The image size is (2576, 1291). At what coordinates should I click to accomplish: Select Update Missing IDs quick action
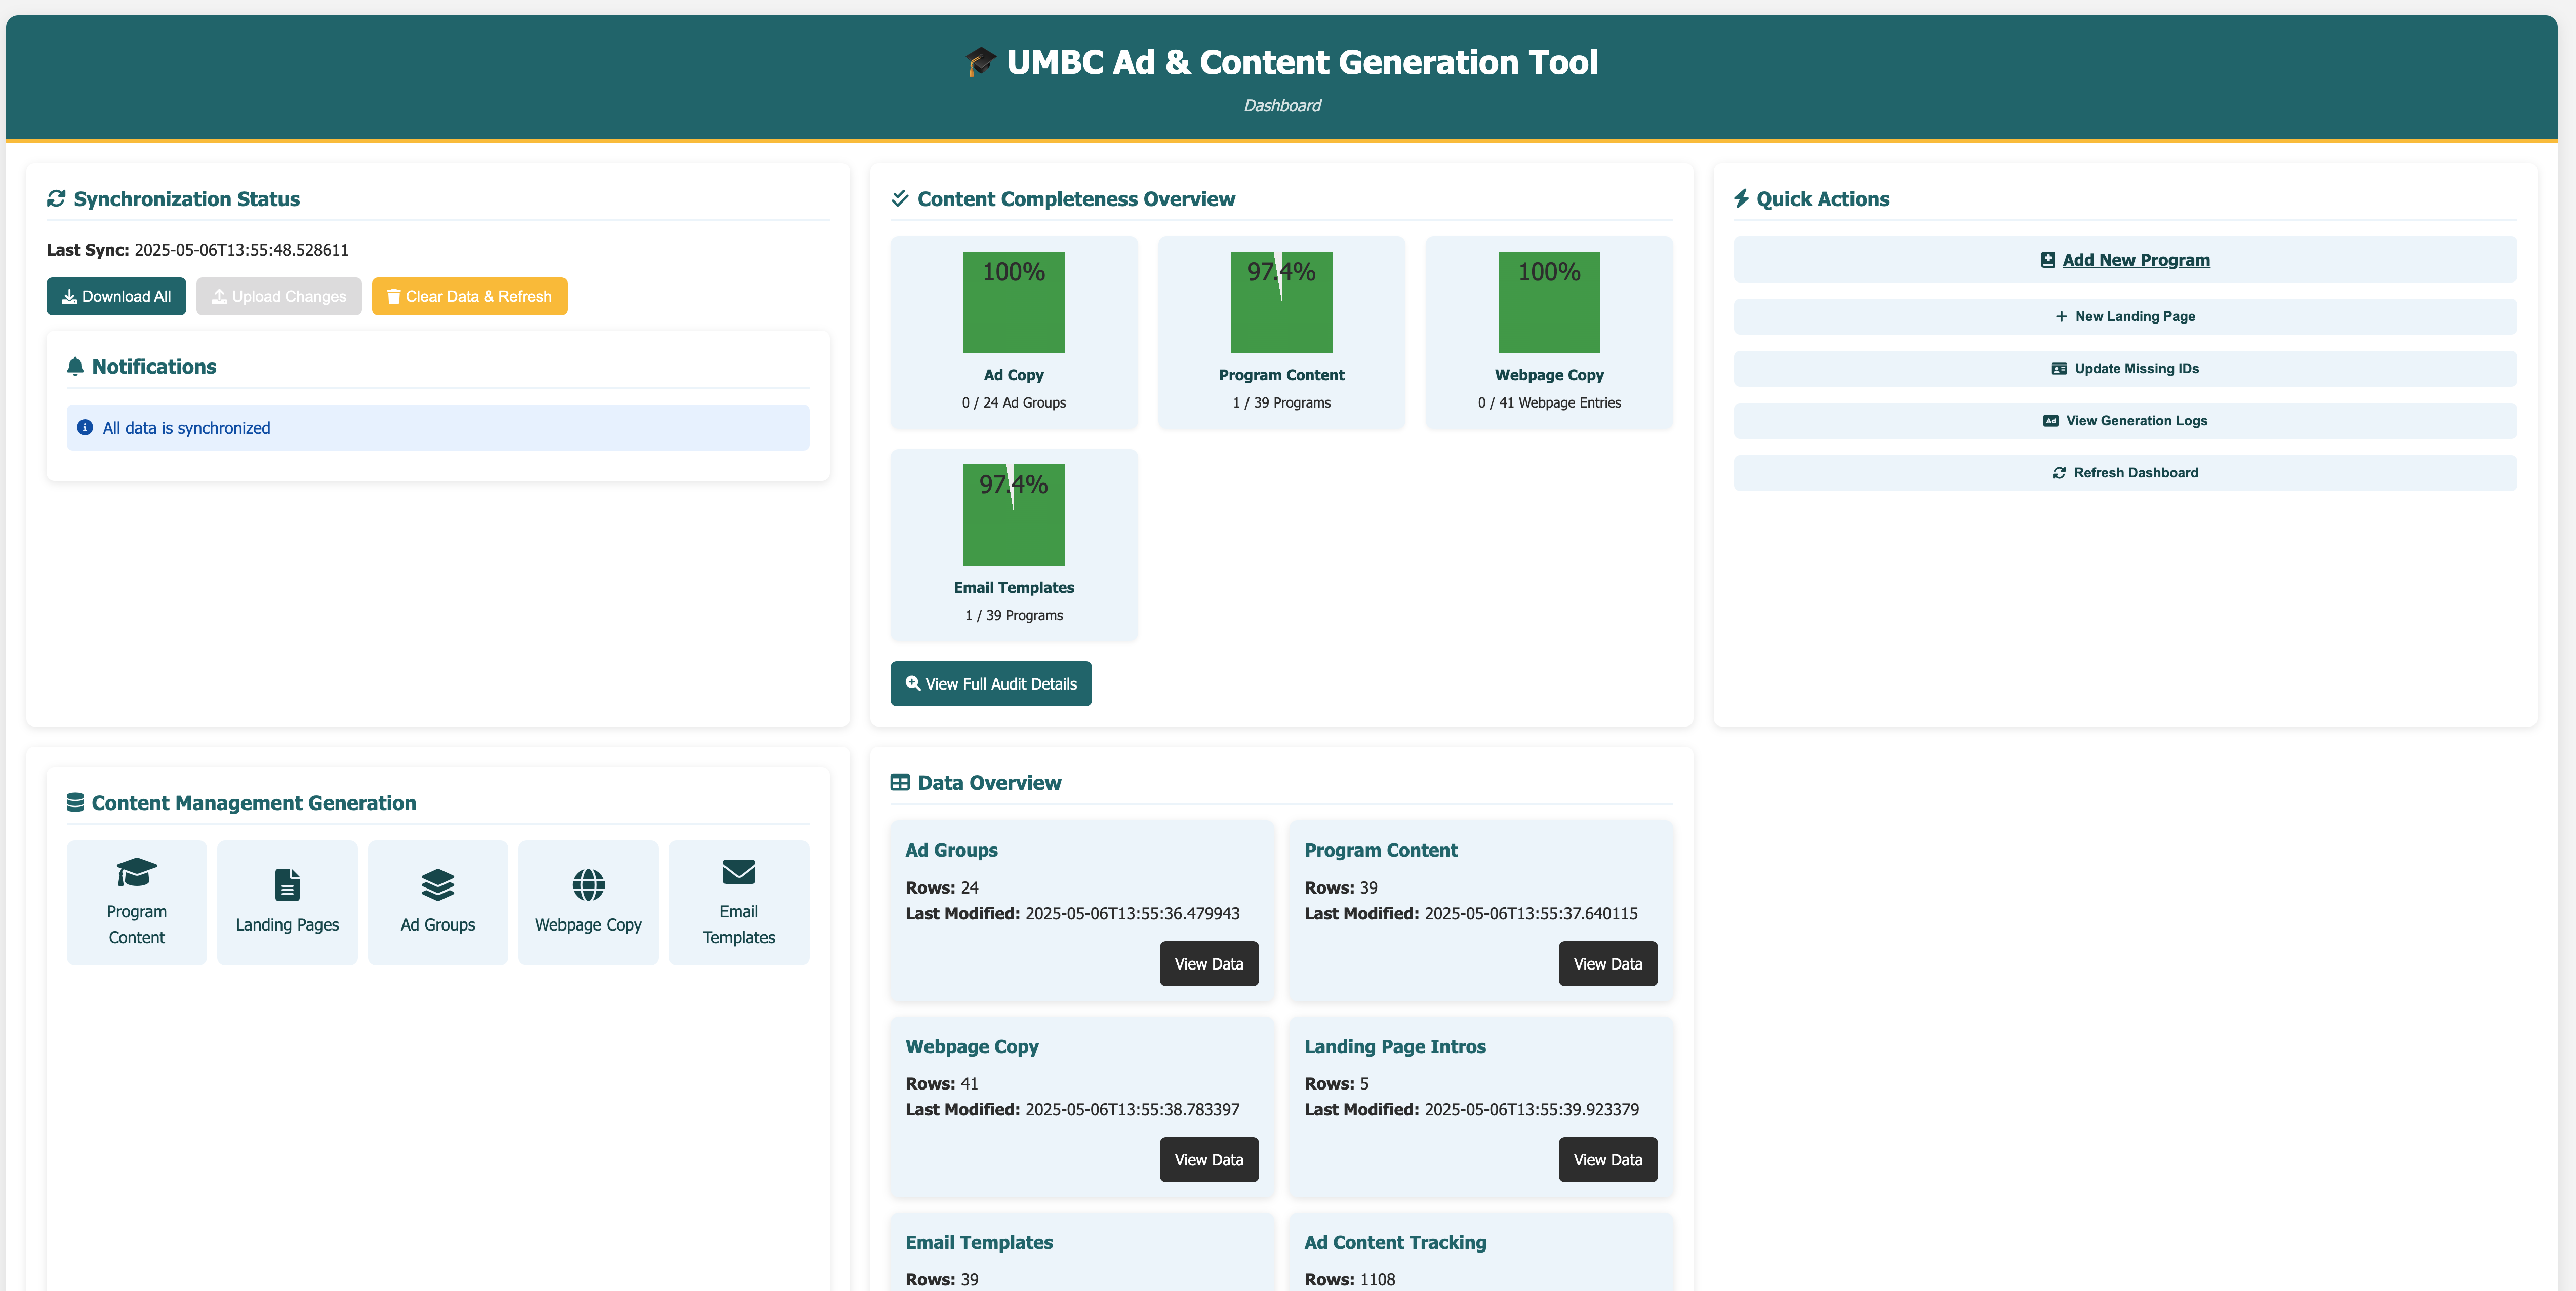pos(2125,369)
